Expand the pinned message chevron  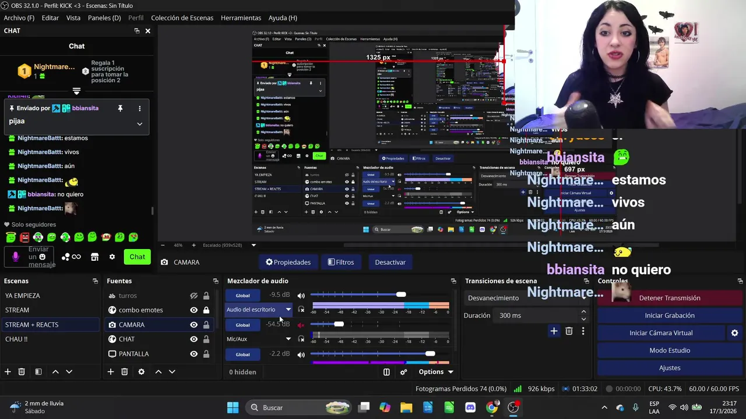click(x=139, y=123)
